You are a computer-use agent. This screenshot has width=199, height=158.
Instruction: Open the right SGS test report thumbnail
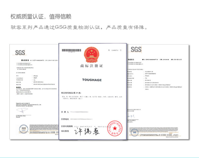coord(158,92)
